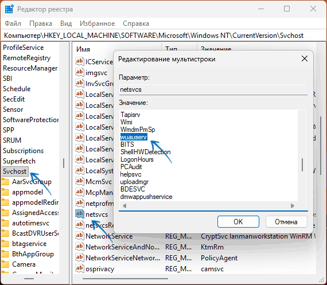This screenshot has width=327, height=285.
Task: Click the NetworkService value icon
Action: [x=80, y=236]
